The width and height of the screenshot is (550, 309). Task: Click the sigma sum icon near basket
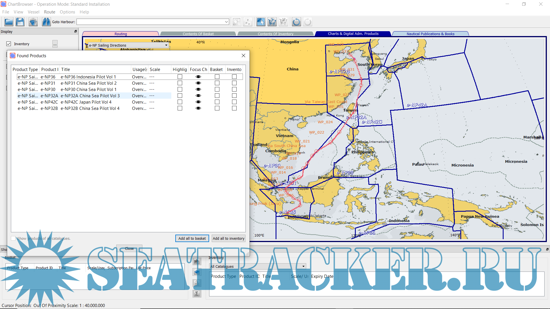[197, 294]
